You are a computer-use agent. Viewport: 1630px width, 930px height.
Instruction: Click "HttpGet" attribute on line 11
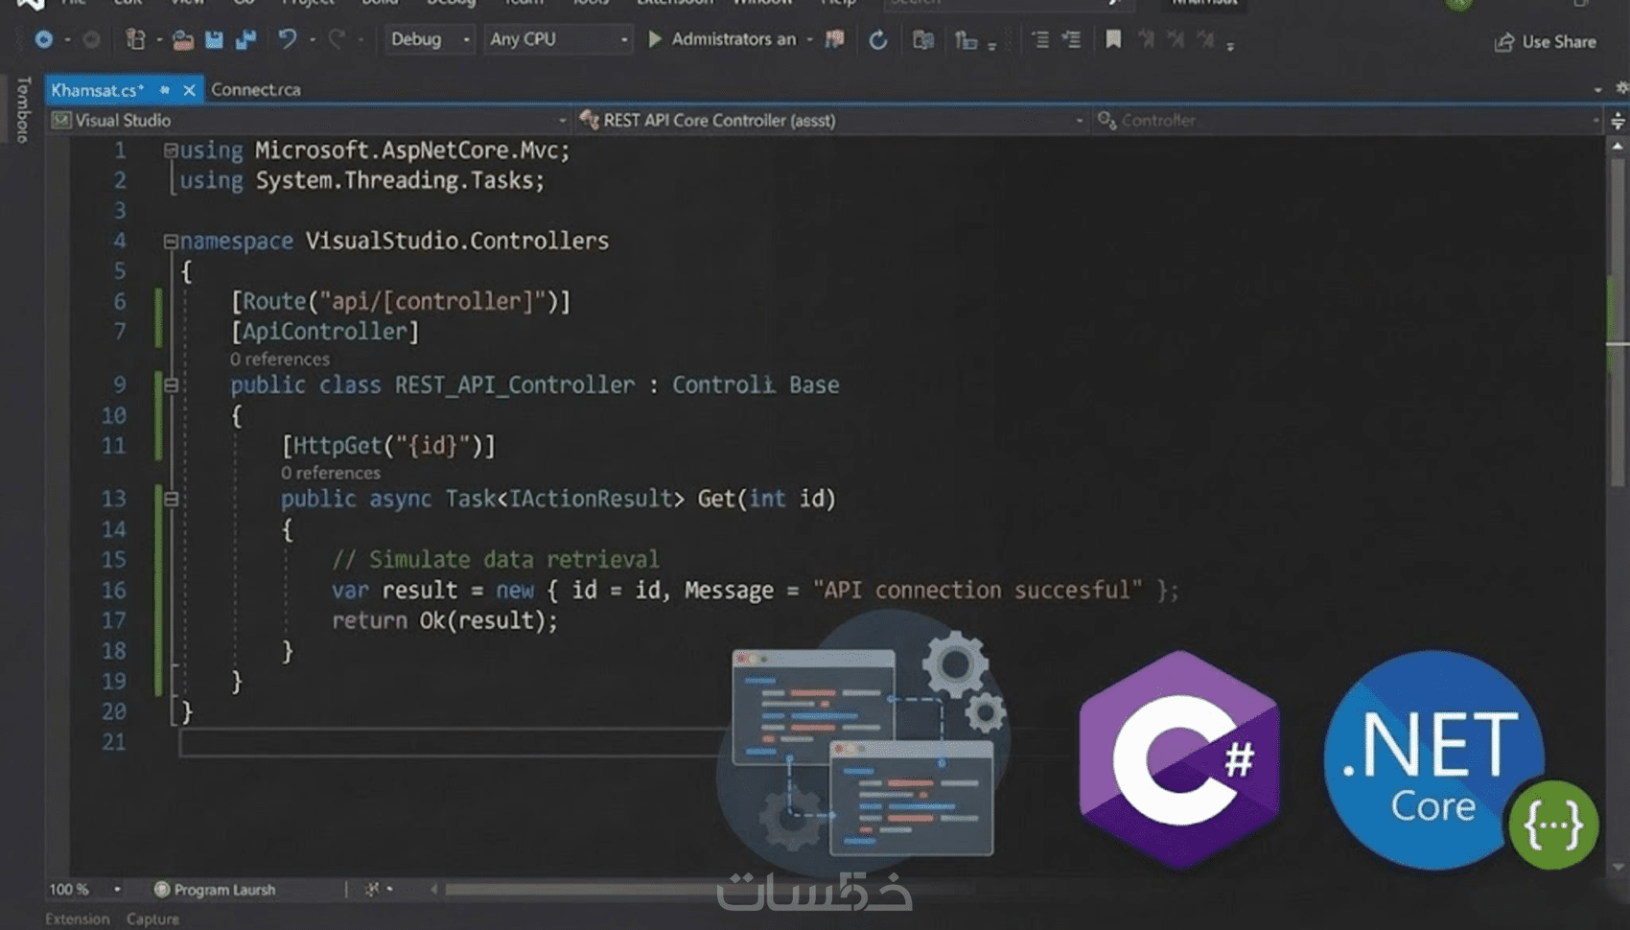[338, 446]
